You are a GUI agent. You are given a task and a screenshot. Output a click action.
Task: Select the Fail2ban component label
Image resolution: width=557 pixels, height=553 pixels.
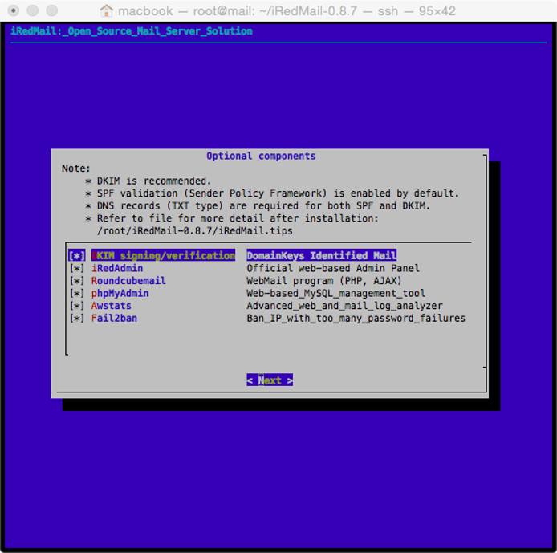click(114, 318)
